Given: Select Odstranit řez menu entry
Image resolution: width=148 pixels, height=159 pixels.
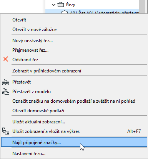Looking at the screenshot, I should click(x=74, y=60).
